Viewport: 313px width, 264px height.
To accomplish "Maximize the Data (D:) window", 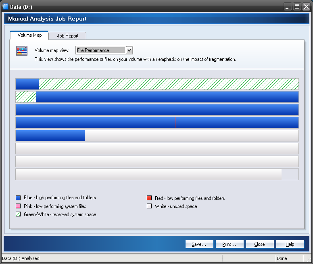I will pyautogui.click(x=297, y=7).
